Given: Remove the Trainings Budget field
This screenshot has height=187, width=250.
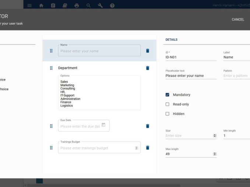Looking at the screenshot, I should (147, 148).
